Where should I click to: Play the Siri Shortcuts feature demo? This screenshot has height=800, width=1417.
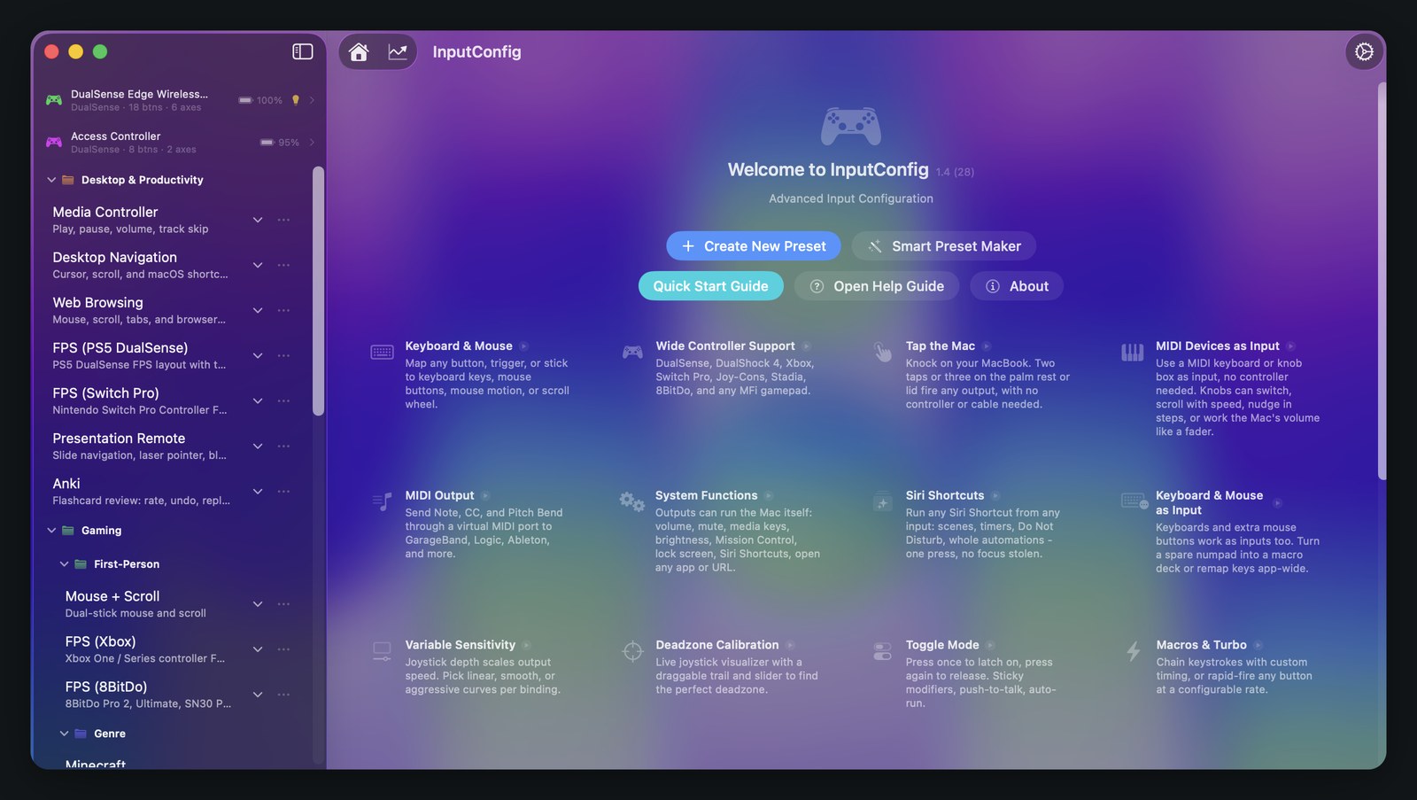coord(995,496)
